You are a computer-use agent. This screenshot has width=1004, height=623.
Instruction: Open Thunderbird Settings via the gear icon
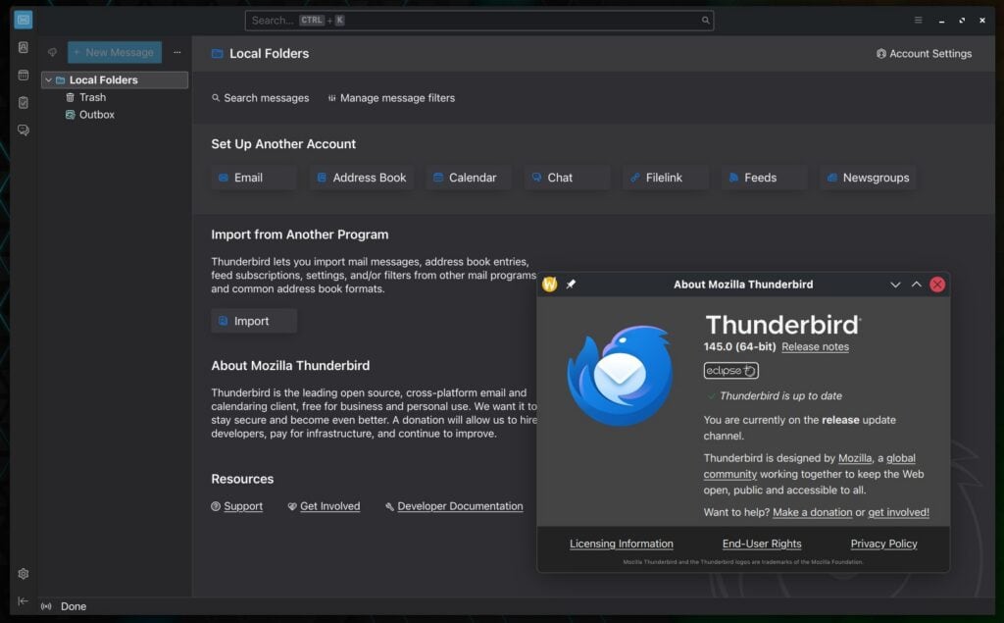click(x=23, y=573)
